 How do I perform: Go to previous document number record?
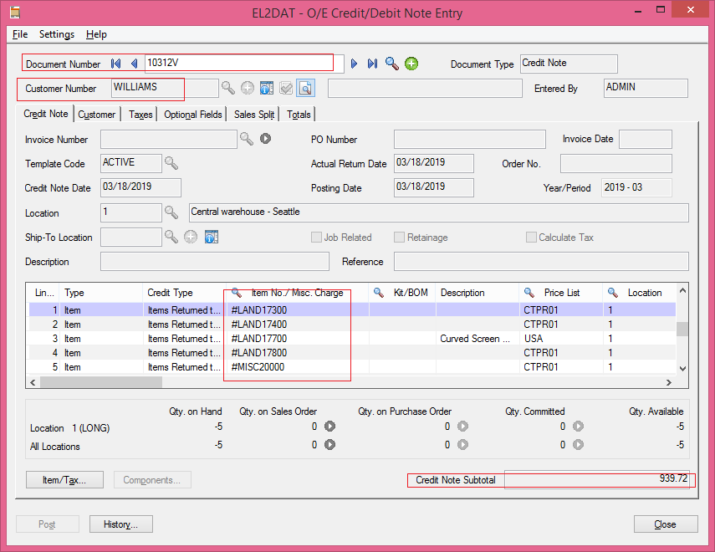[x=134, y=64]
